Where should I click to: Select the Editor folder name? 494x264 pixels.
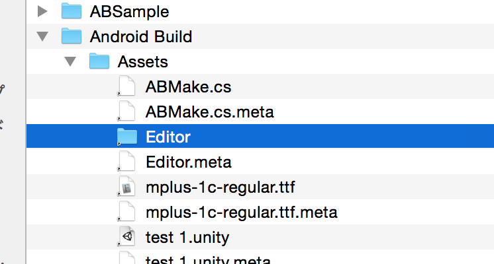[x=168, y=137]
